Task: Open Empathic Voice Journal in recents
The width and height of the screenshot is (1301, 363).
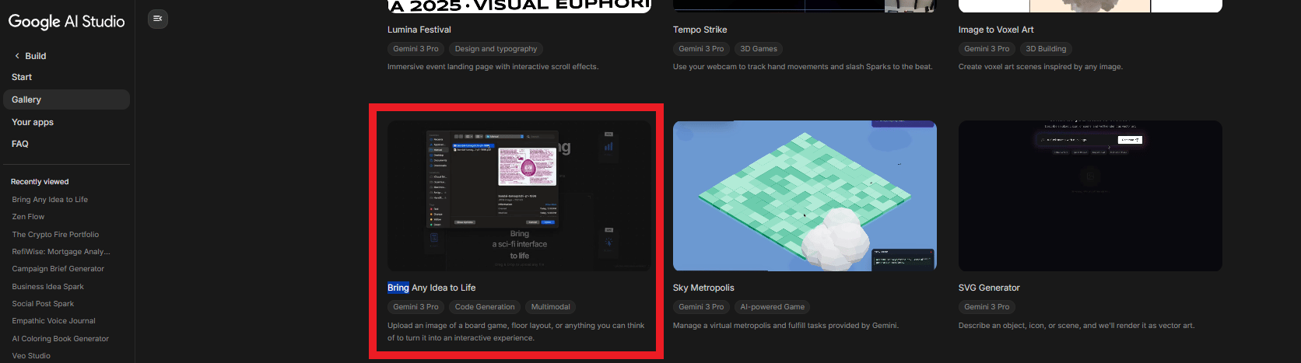Action: point(54,321)
